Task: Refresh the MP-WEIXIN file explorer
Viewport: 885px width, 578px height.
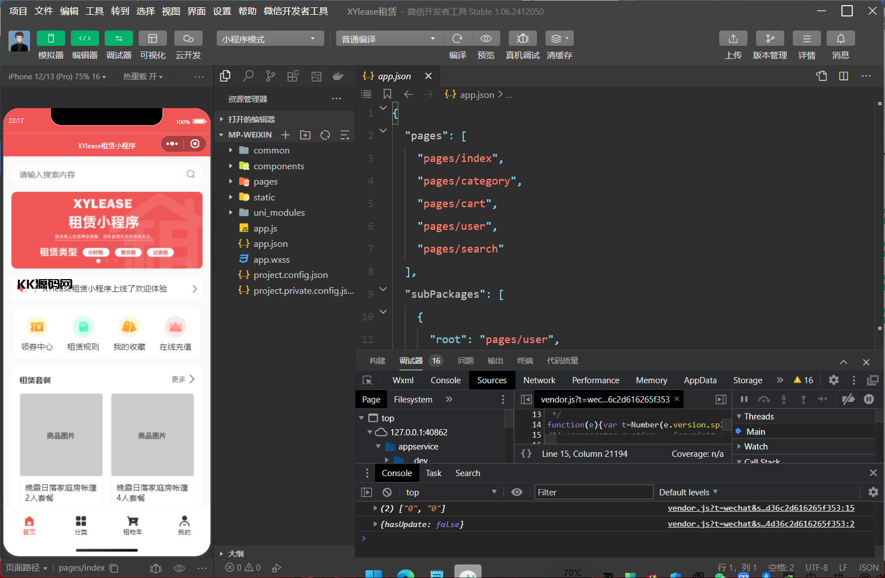Action: [x=325, y=135]
